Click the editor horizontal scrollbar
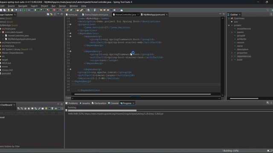The image size is (273, 153). point(142,94)
